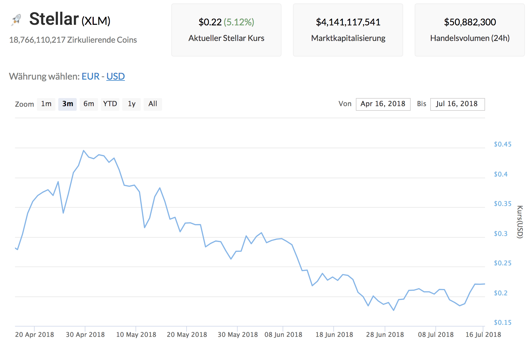Click the Stellar (XLM) heading
The width and height of the screenshot is (526, 349).
(70, 19)
